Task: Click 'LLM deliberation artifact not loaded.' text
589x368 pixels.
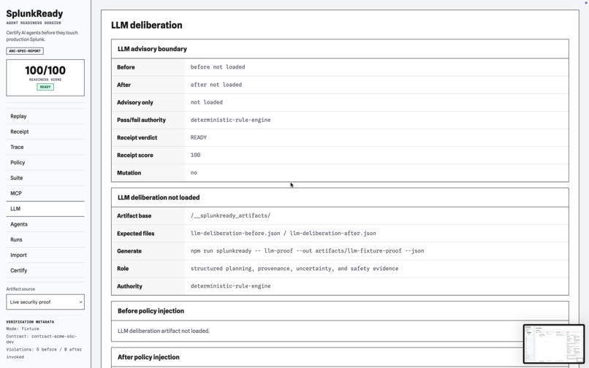Action: click(164, 331)
